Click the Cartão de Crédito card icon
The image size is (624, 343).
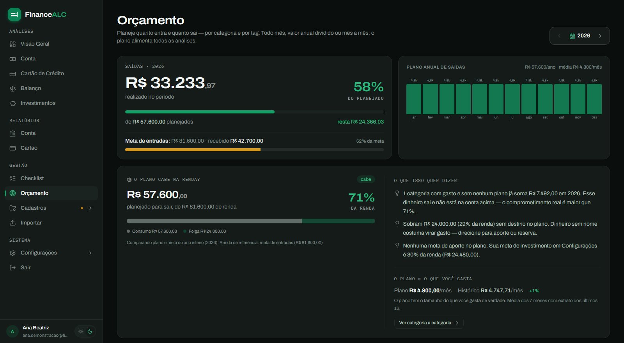(x=12, y=74)
